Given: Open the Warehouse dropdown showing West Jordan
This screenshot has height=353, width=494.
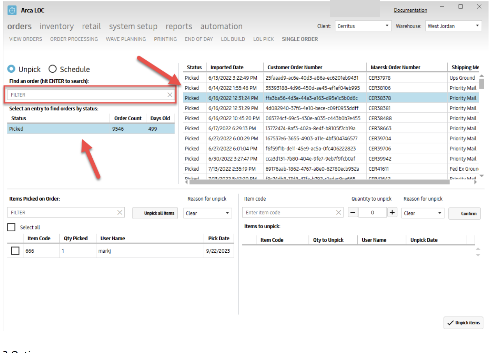Looking at the screenshot, I should [453, 26].
